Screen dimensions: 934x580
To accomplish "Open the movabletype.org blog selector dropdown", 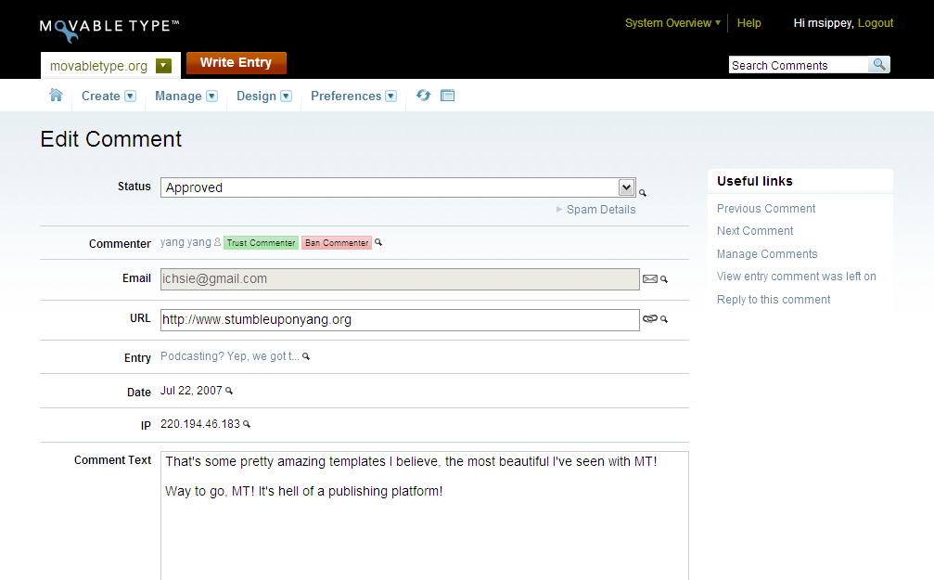I will pos(163,66).
